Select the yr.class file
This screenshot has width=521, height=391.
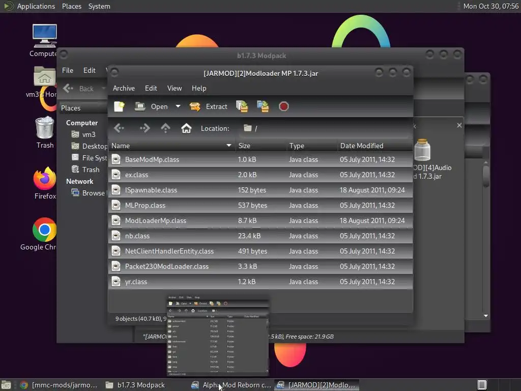click(260, 282)
